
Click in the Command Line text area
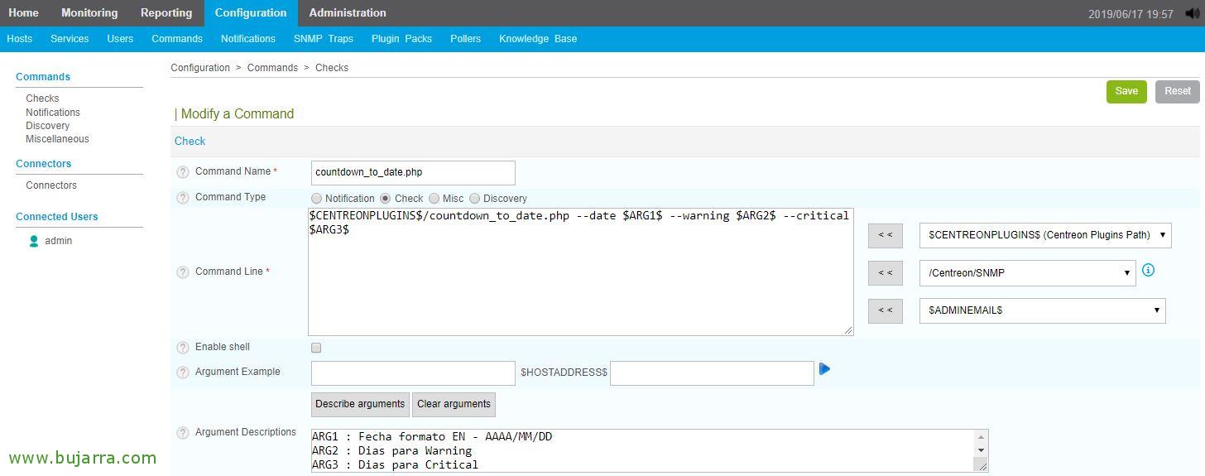581,272
